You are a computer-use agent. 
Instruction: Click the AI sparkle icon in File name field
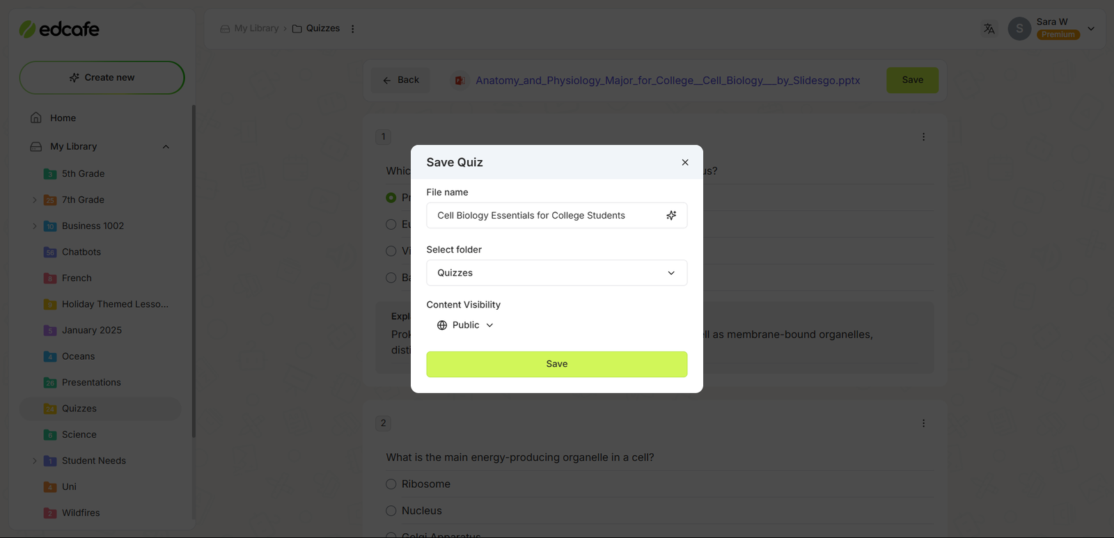pyautogui.click(x=671, y=216)
